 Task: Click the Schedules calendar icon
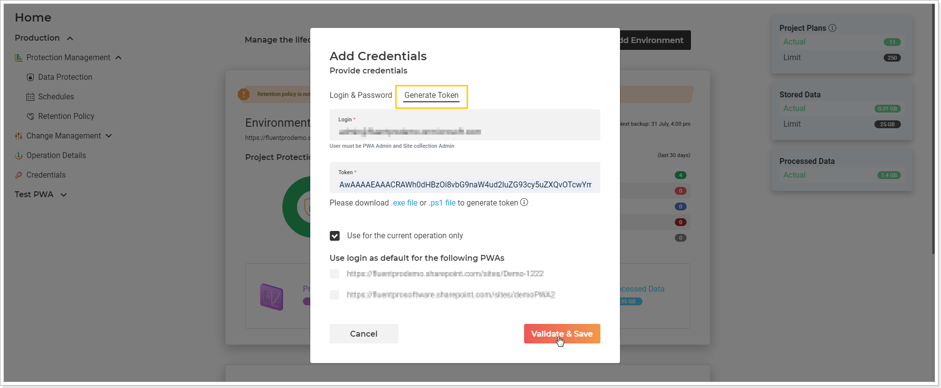30,97
